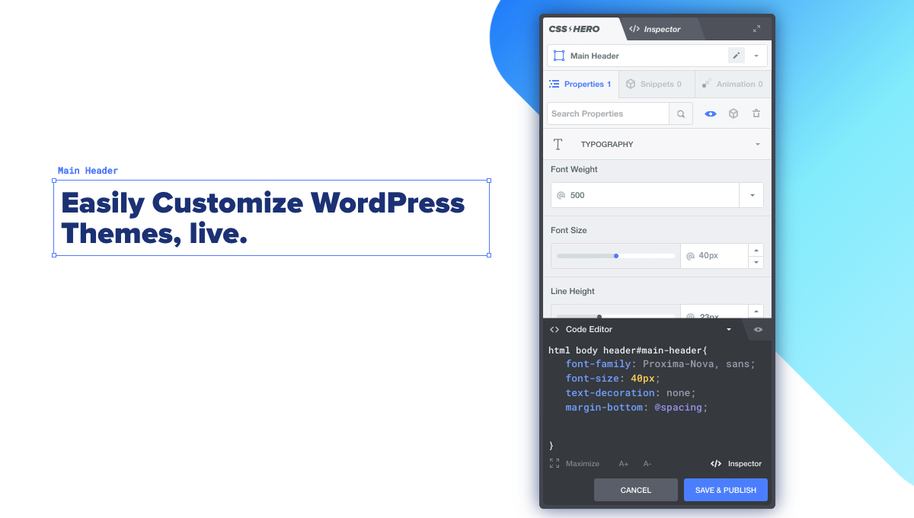
Task: Click the Font Size slider handle
Action: (616, 256)
